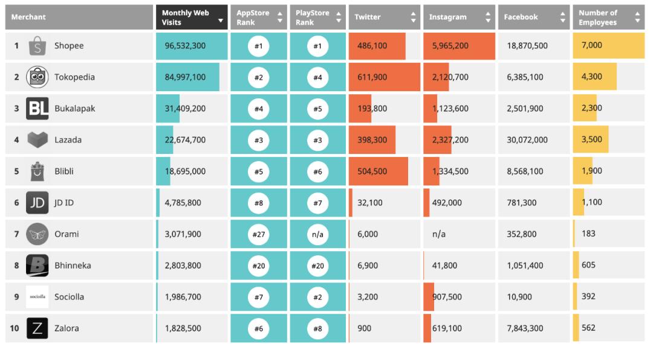Sort table by Twitter followers

pos(385,17)
